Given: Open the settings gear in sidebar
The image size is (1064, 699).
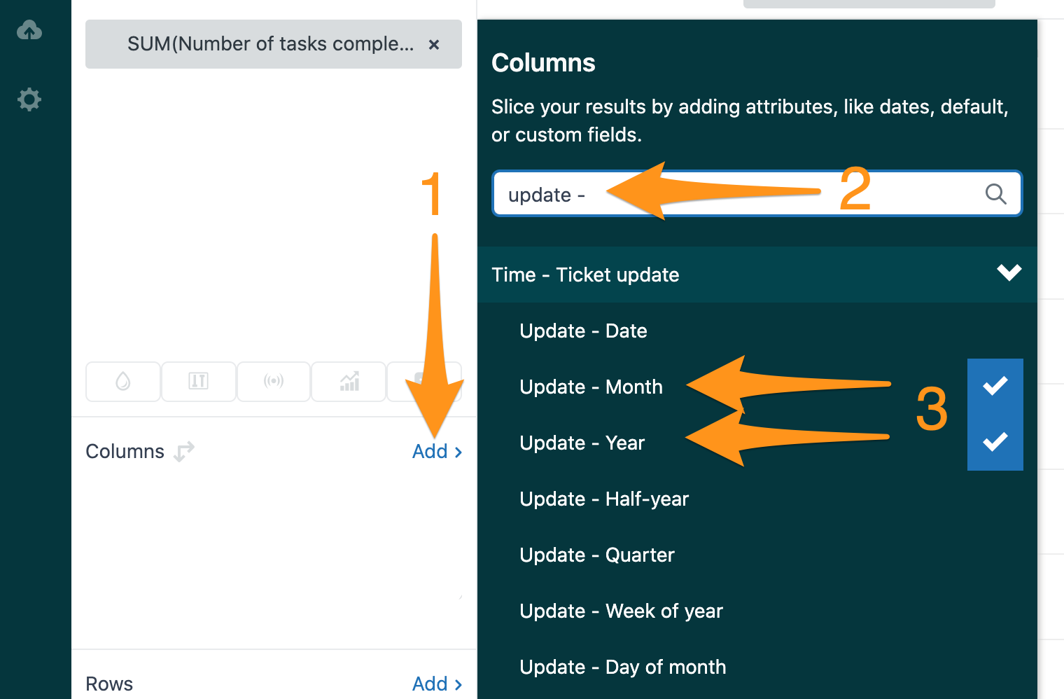Looking at the screenshot, I should click(29, 99).
